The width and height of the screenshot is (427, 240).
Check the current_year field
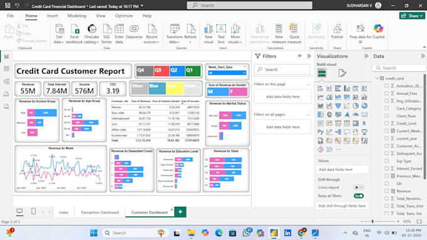(386, 138)
